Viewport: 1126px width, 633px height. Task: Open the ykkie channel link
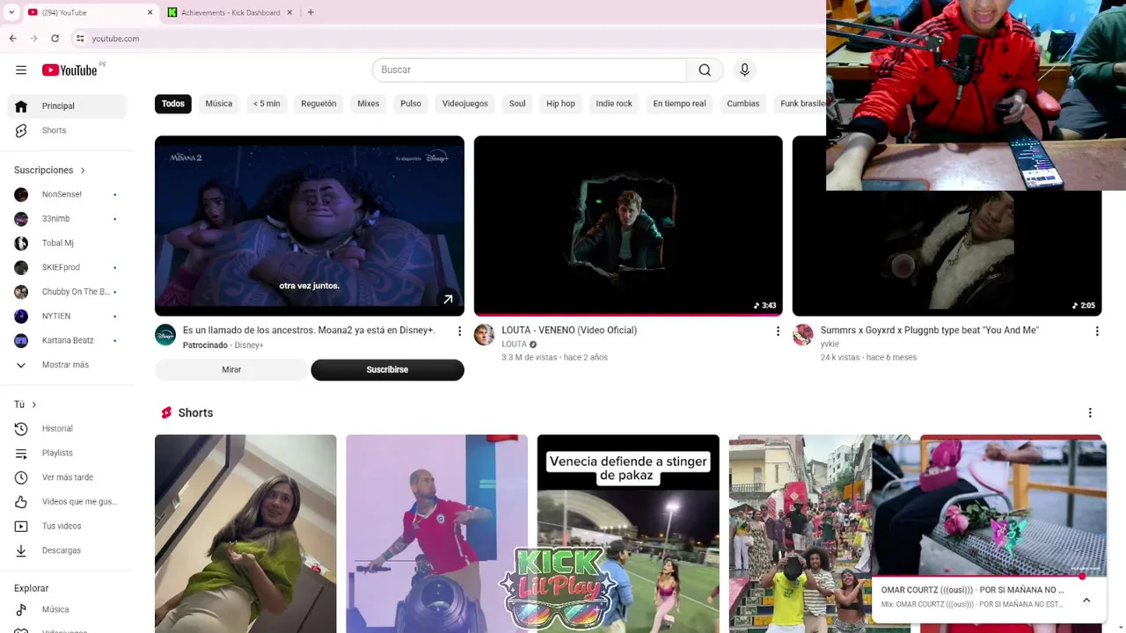coord(830,345)
